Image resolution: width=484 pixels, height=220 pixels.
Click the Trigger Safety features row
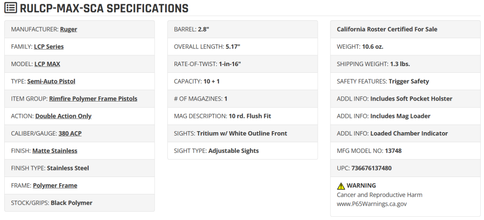coord(405,81)
